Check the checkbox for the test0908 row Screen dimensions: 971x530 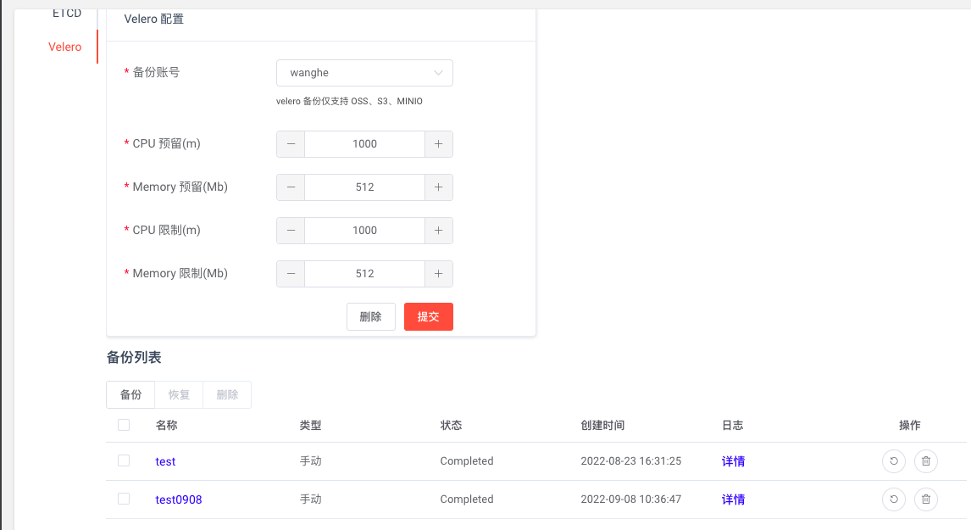coord(124,499)
